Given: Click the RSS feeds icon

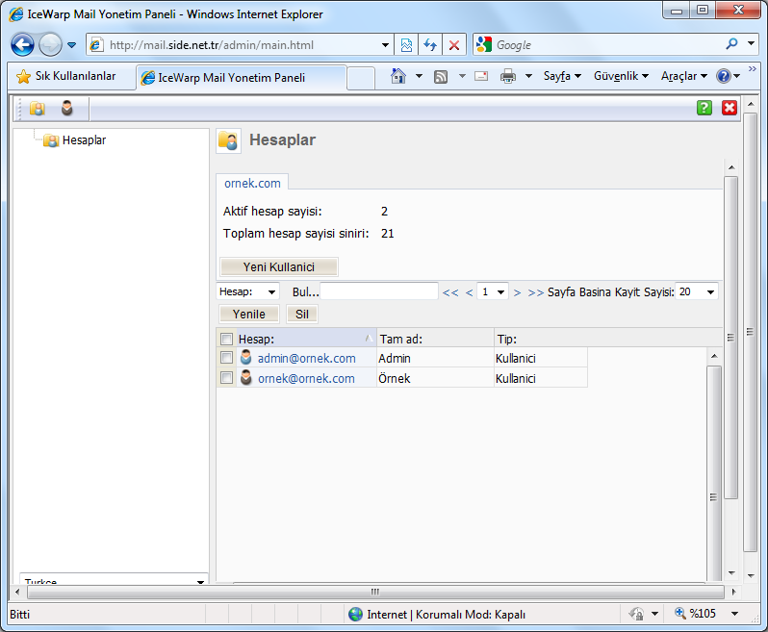Looking at the screenshot, I should [441, 76].
